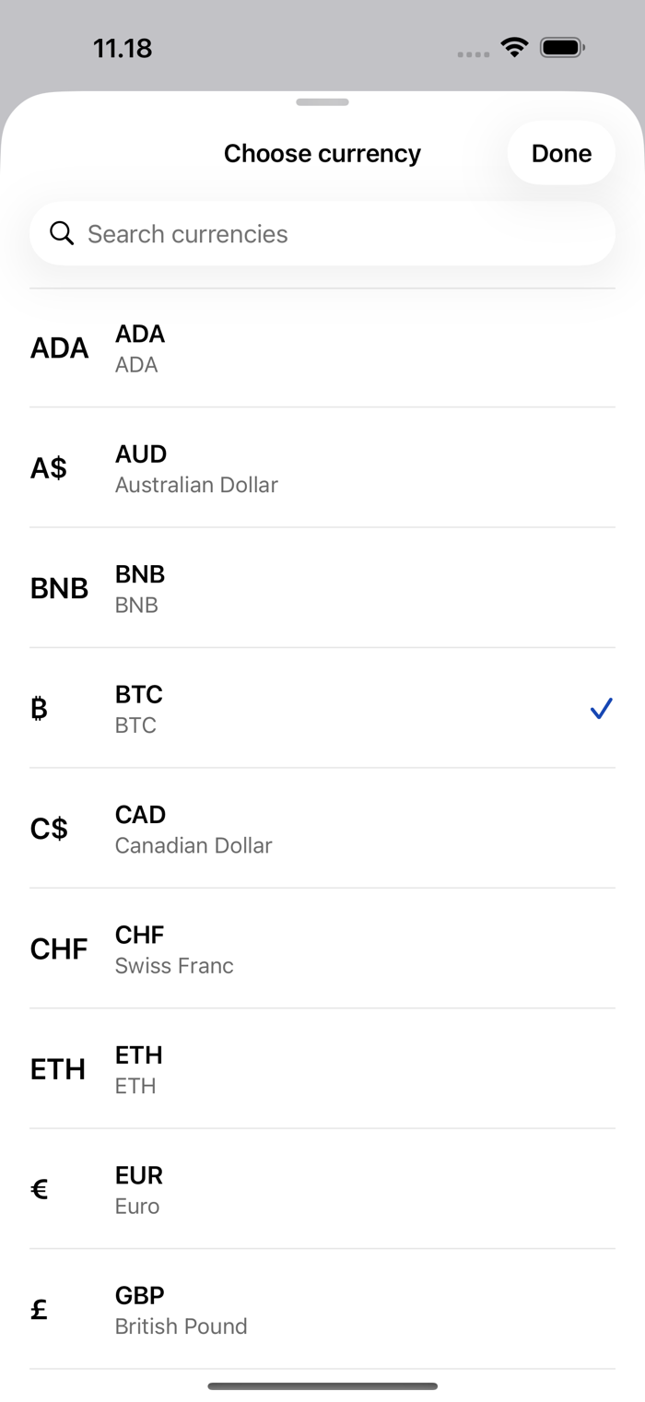Click the search magnifier icon
This screenshot has width=645, height=1402.
pos(62,233)
